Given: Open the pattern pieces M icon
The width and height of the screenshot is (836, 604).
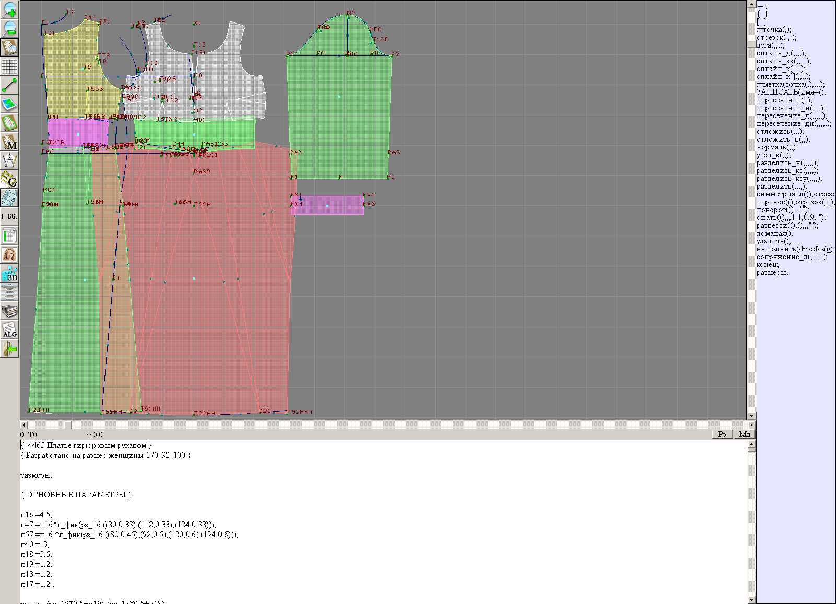Looking at the screenshot, I should click(x=9, y=142).
